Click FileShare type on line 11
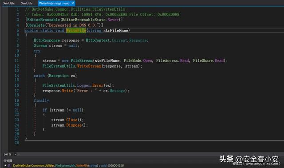This screenshot has width=284, height=168. click(203, 60)
